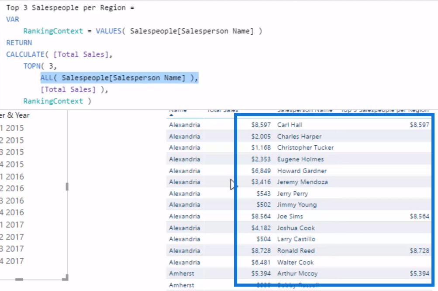The width and height of the screenshot is (438, 291).
Task: Click the highlighted ALL( Salespeople[Salesperson Name] ) expression
Action: (119, 78)
